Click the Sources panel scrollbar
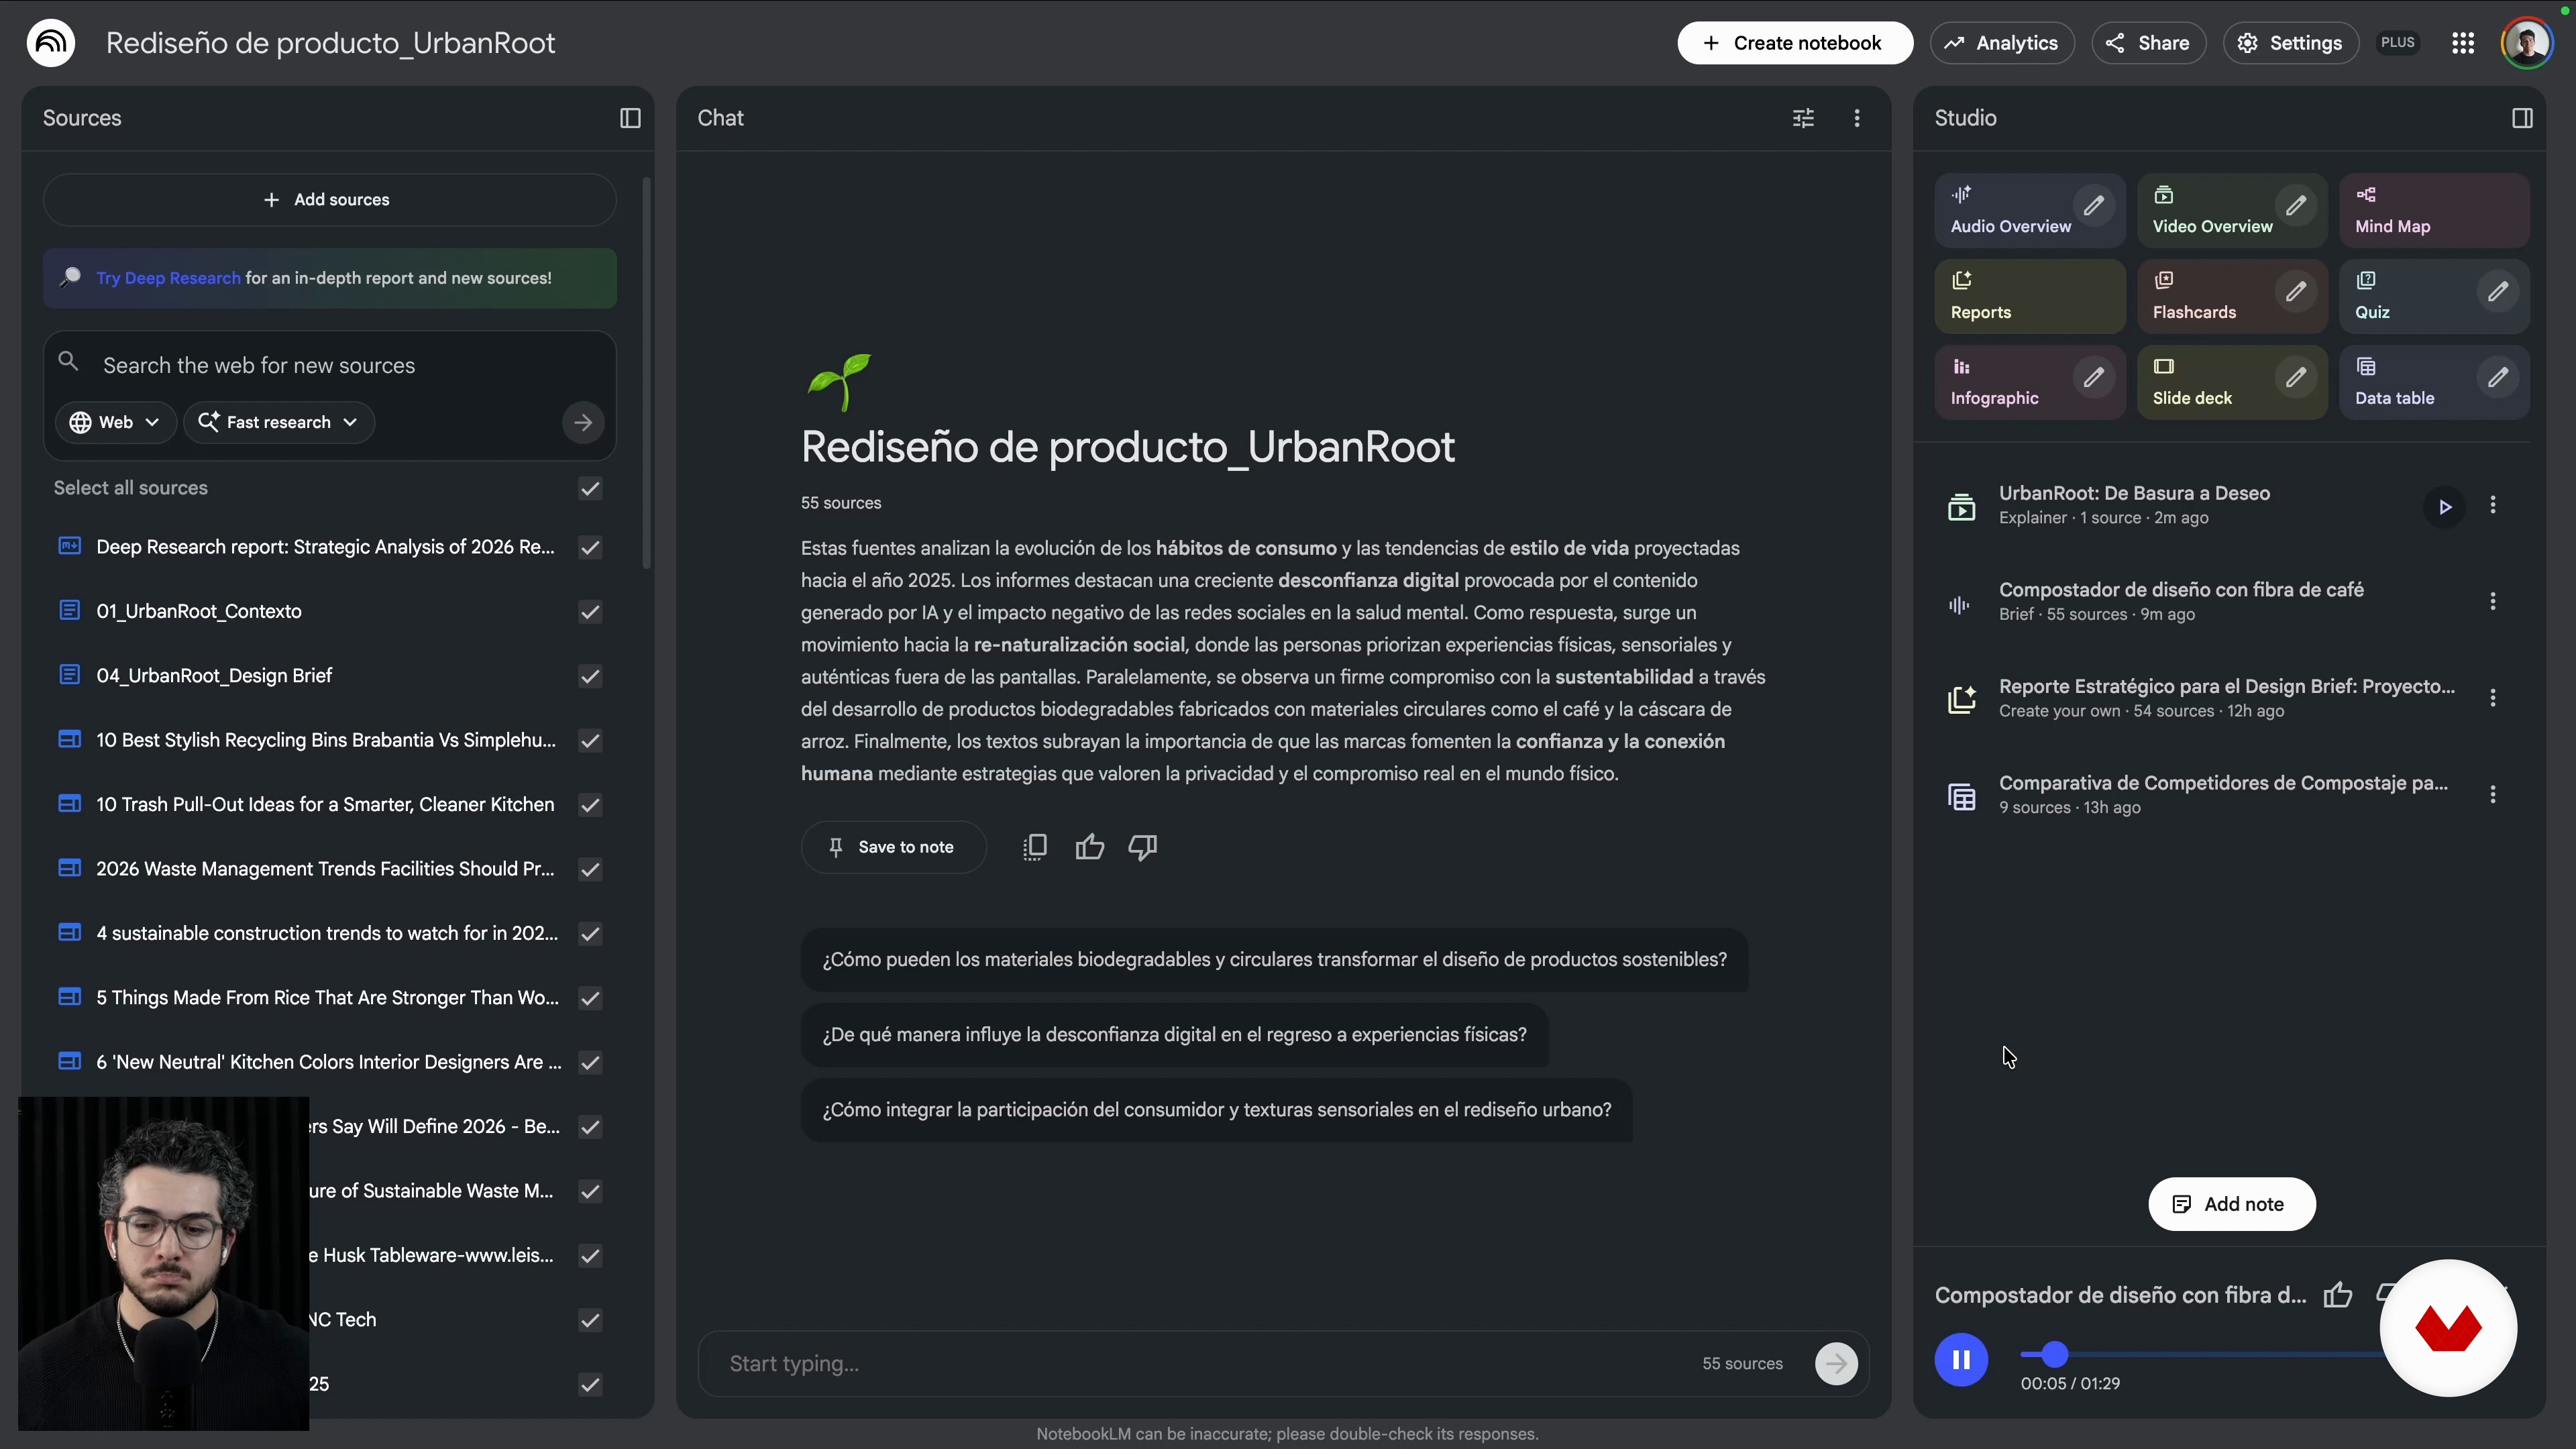 [647, 373]
